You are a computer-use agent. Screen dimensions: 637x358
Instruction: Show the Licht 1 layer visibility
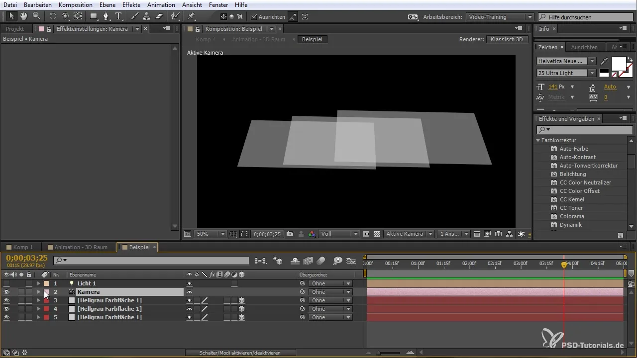click(x=6, y=283)
